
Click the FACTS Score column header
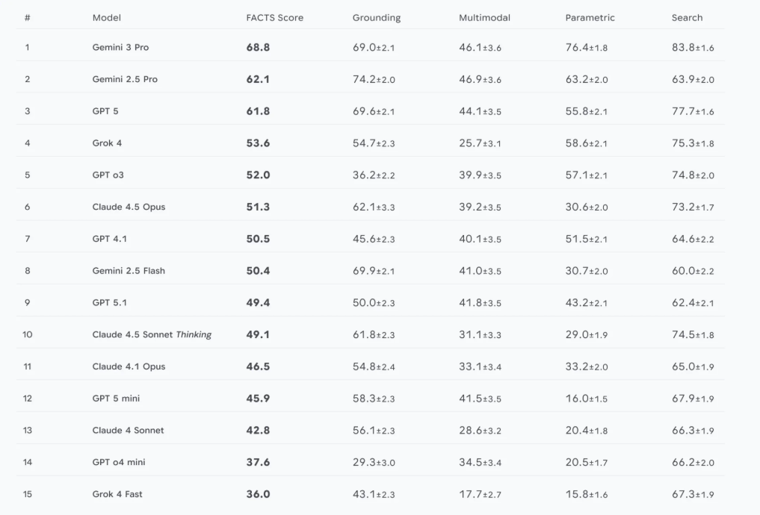coord(274,18)
